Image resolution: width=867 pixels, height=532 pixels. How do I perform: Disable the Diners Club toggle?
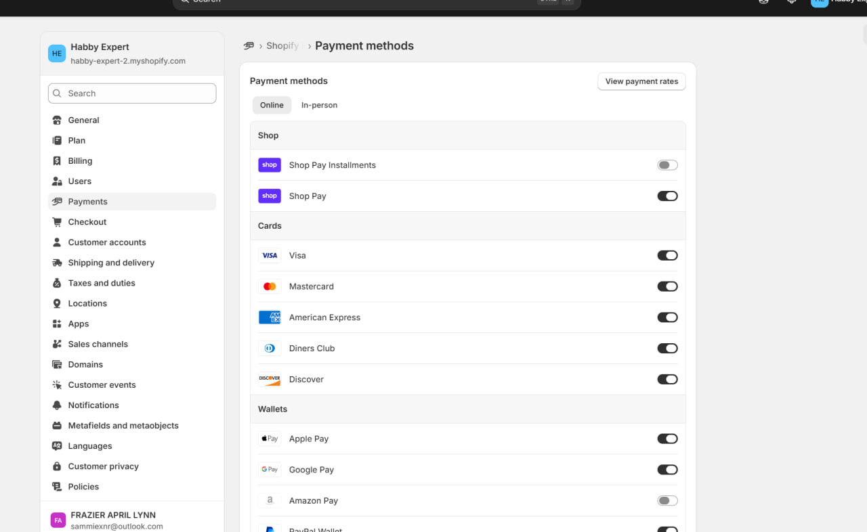(667, 349)
